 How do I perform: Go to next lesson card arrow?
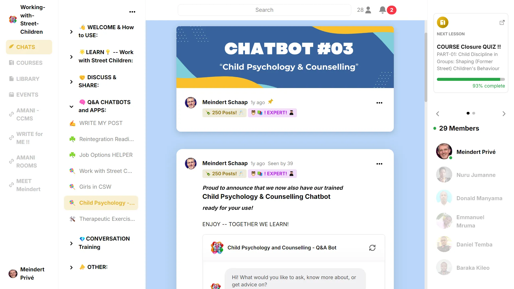[x=504, y=114]
